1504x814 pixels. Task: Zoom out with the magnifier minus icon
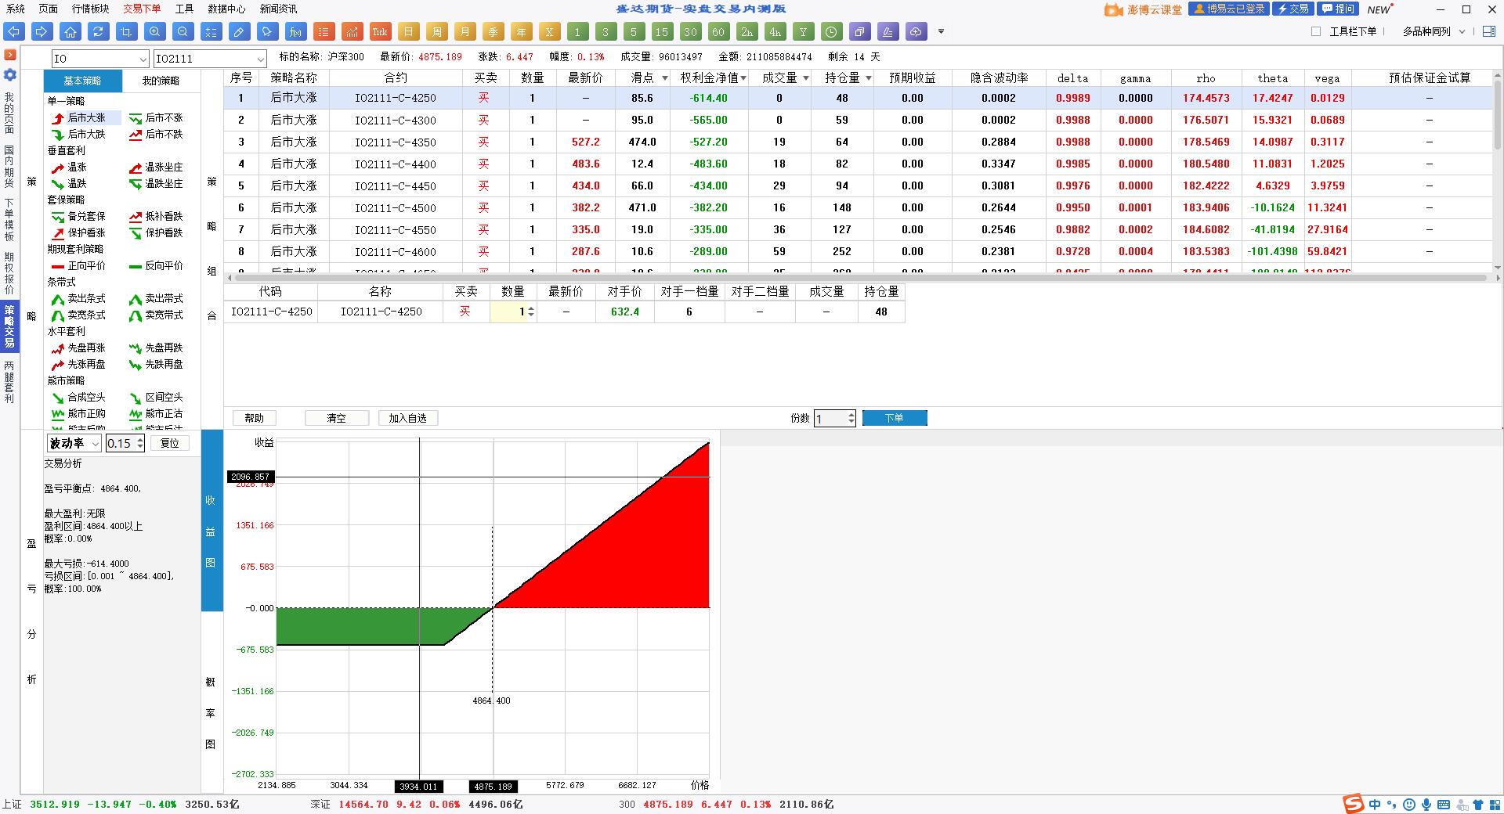[x=183, y=32]
